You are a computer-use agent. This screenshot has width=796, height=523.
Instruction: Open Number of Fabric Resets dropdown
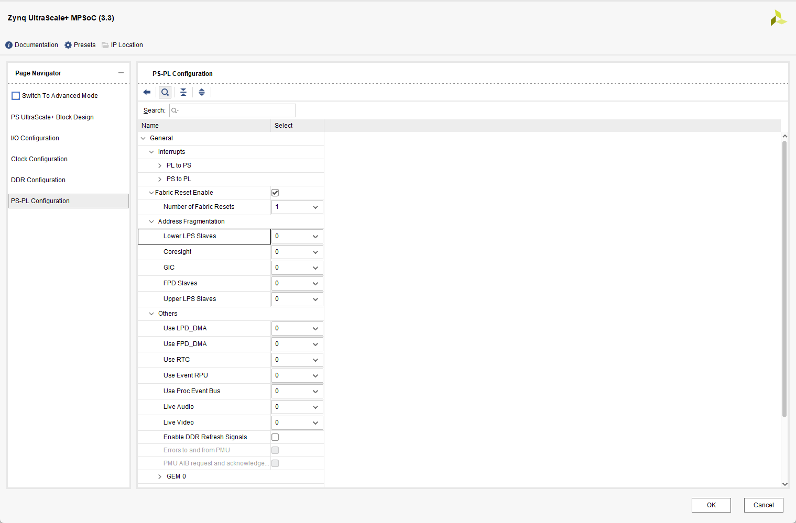pos(297,207)
